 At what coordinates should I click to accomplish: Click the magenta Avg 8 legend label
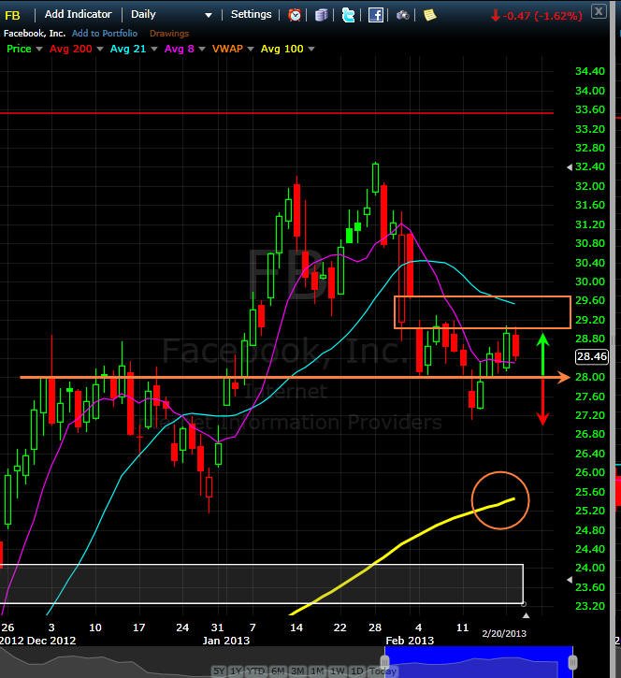pos(179,49)
